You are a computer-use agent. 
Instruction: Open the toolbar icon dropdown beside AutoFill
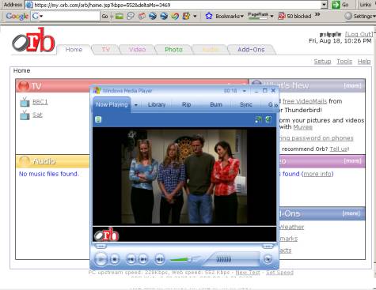click(x=195, y=17)
